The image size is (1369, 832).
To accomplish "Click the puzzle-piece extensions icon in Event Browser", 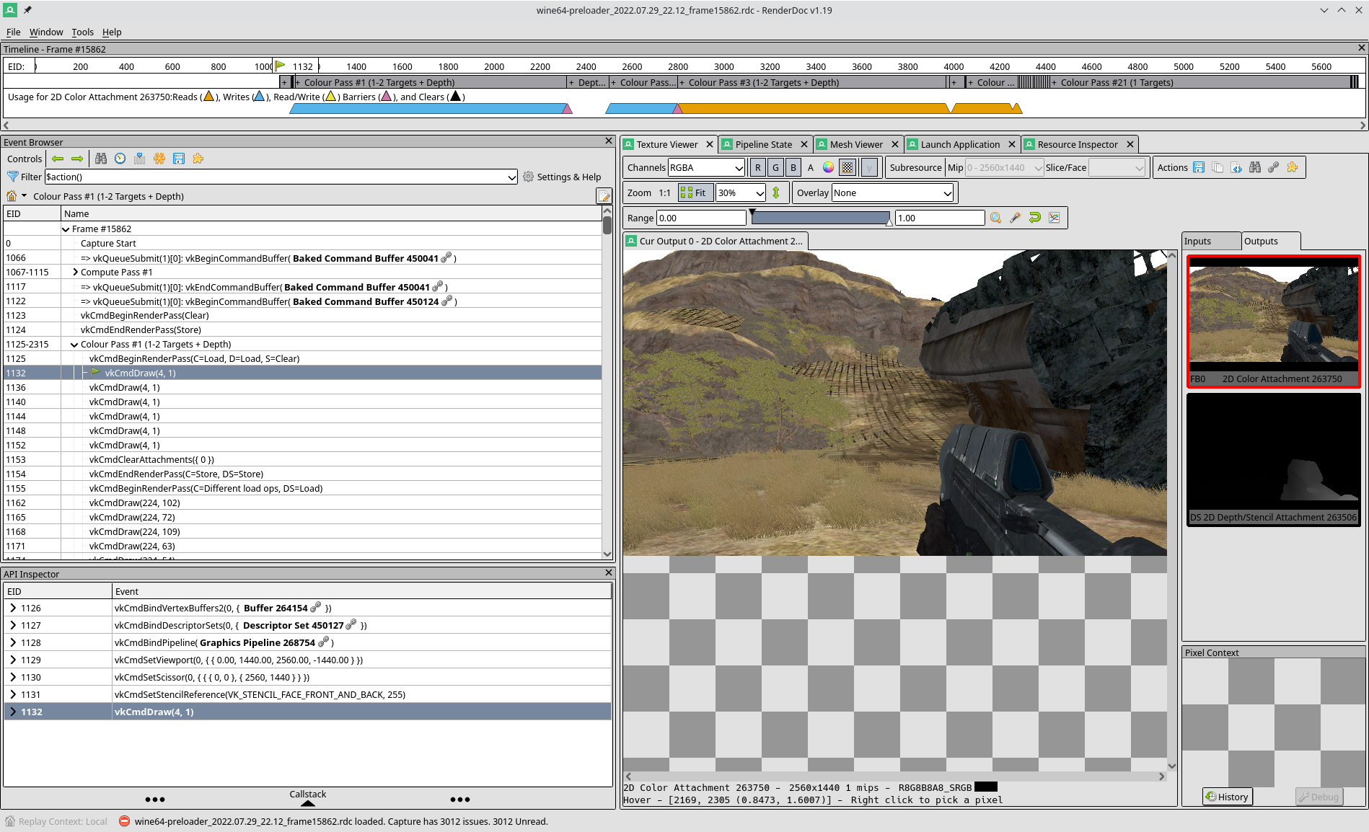I will (x=198, y=159).
